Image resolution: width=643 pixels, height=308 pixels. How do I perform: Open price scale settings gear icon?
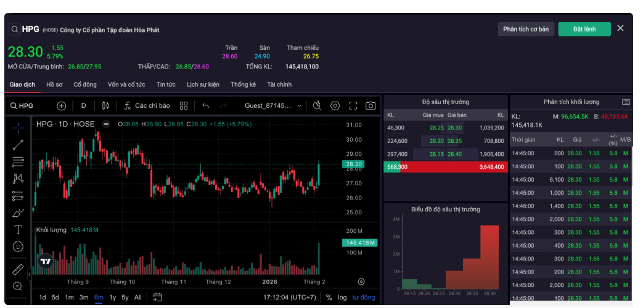pos(361,282)
